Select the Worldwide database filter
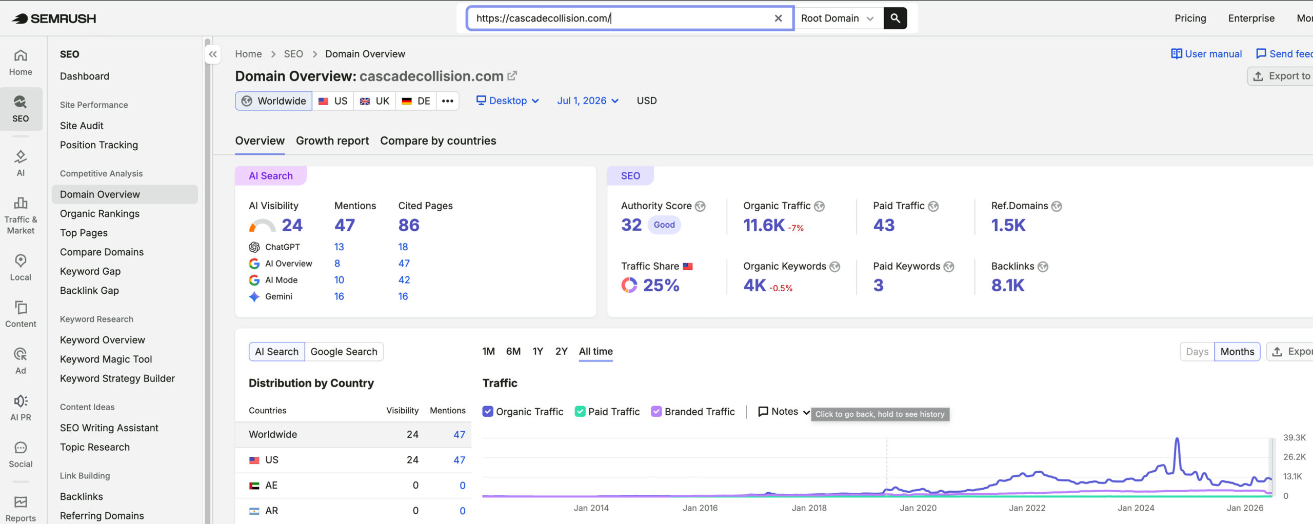 pyautogui.click(x=274, y=101)
